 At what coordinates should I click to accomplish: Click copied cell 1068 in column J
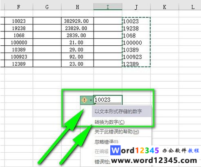pos(136,35)
